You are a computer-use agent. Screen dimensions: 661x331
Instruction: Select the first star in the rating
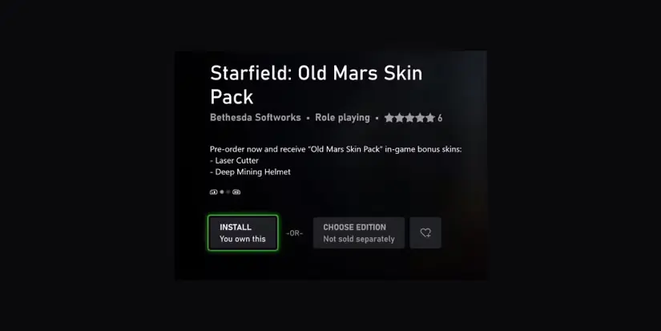click(389, 118)
